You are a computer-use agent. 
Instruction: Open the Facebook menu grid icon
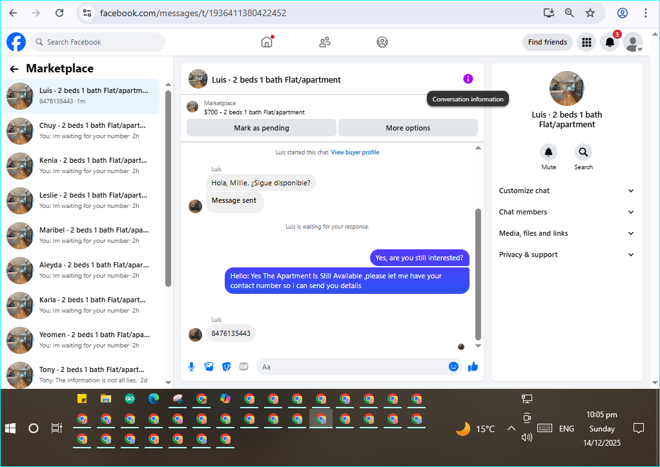(586, 42)
